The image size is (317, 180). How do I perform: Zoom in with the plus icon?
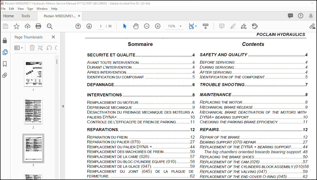tap(158, 26)
